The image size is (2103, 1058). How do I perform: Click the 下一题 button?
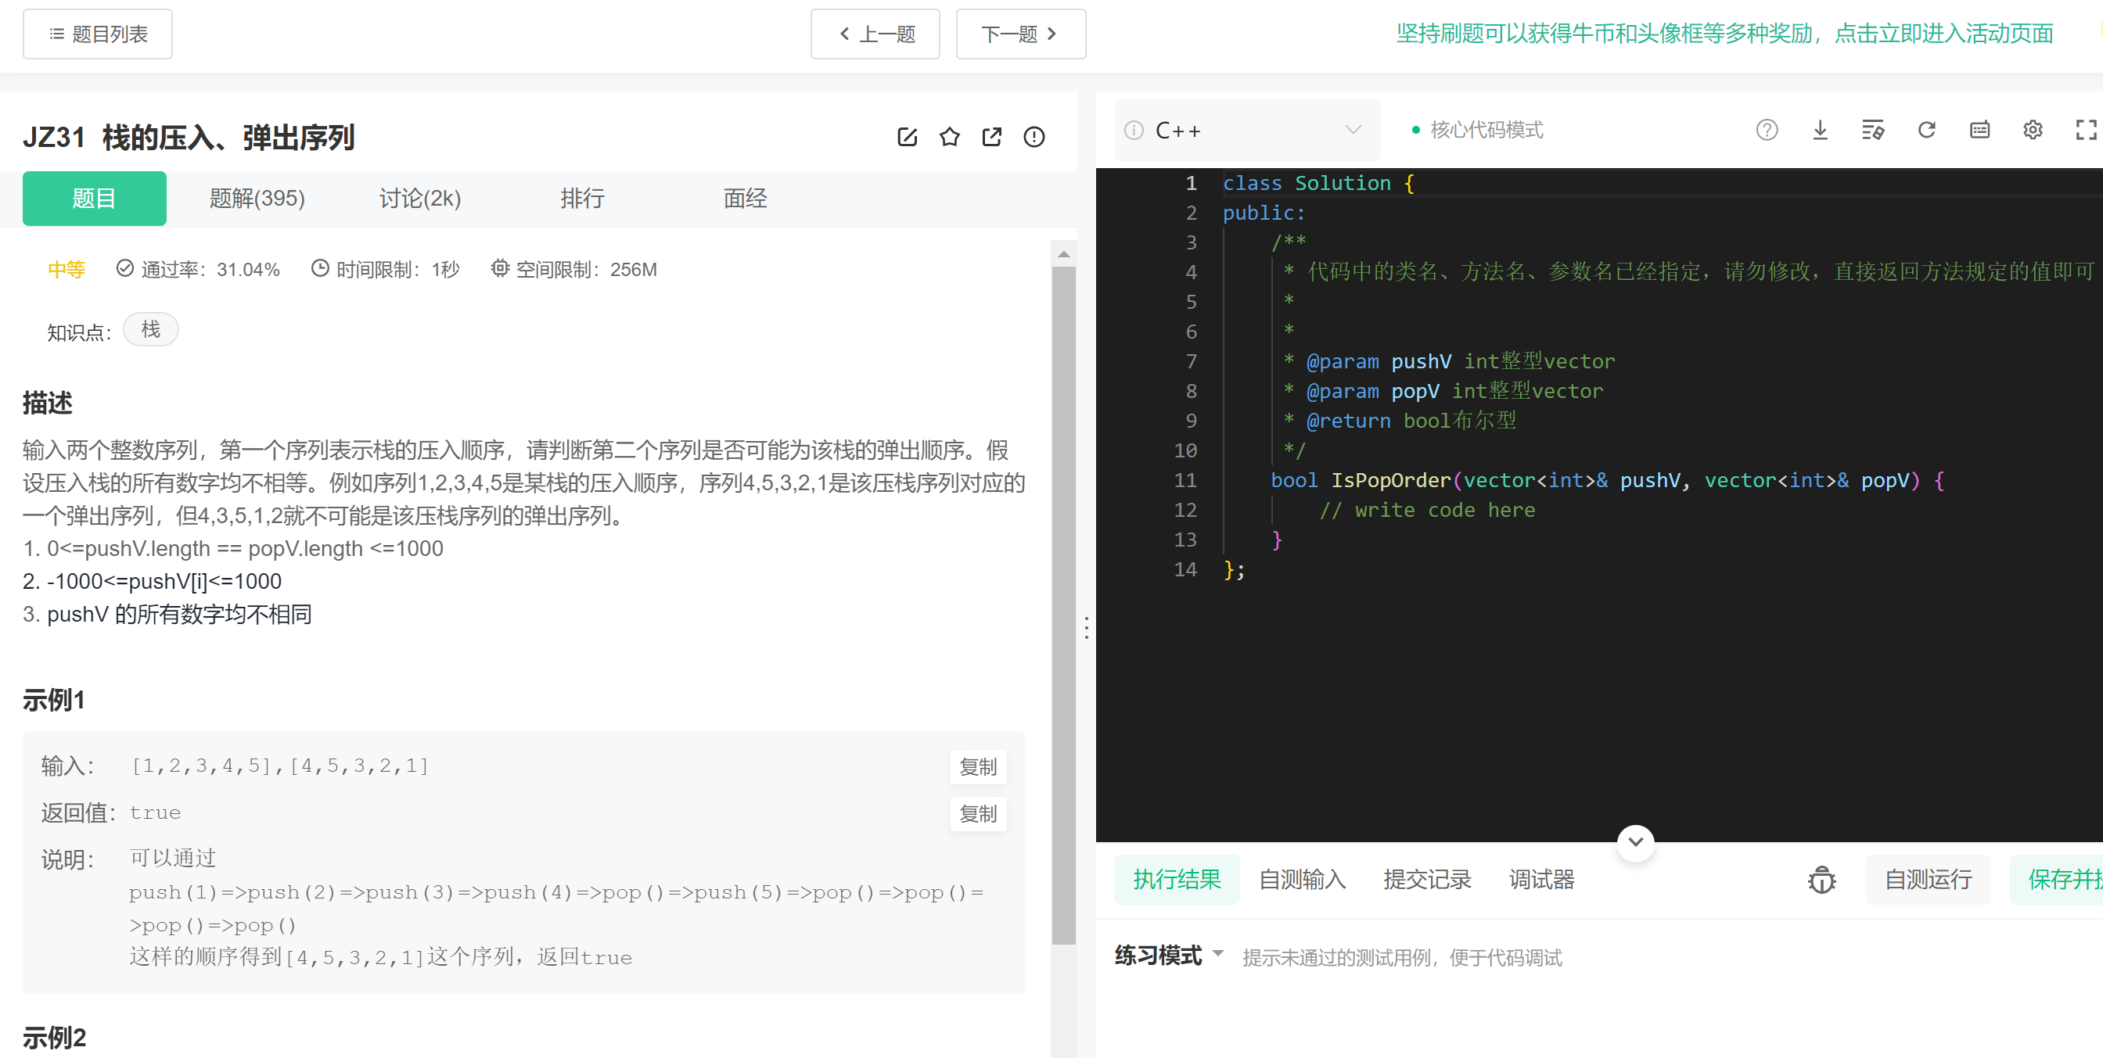pyautogui.click(x=1019, y=34)
